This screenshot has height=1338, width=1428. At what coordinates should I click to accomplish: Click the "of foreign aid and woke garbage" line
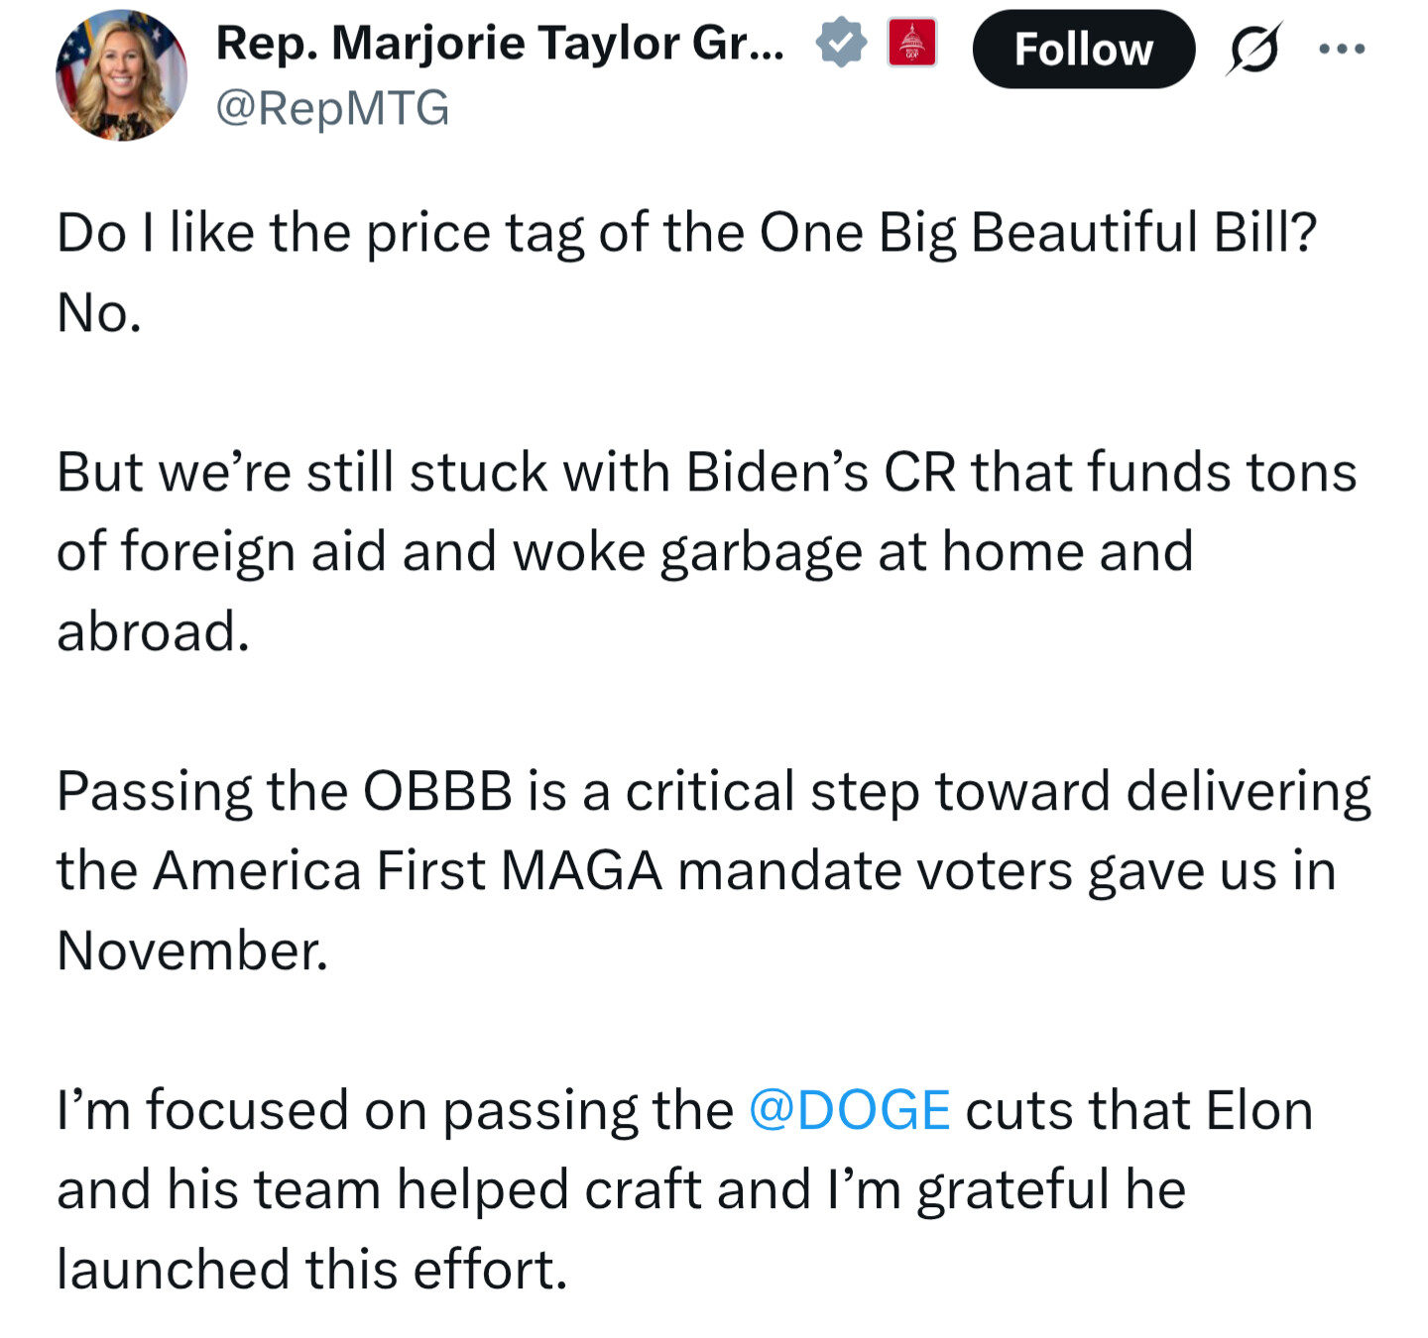pyautogui.click(x=625, y=552)
